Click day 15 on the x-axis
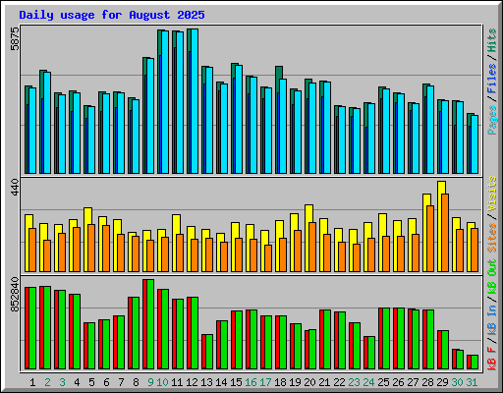Screen dimensions: 503x393 pos(236,382)
